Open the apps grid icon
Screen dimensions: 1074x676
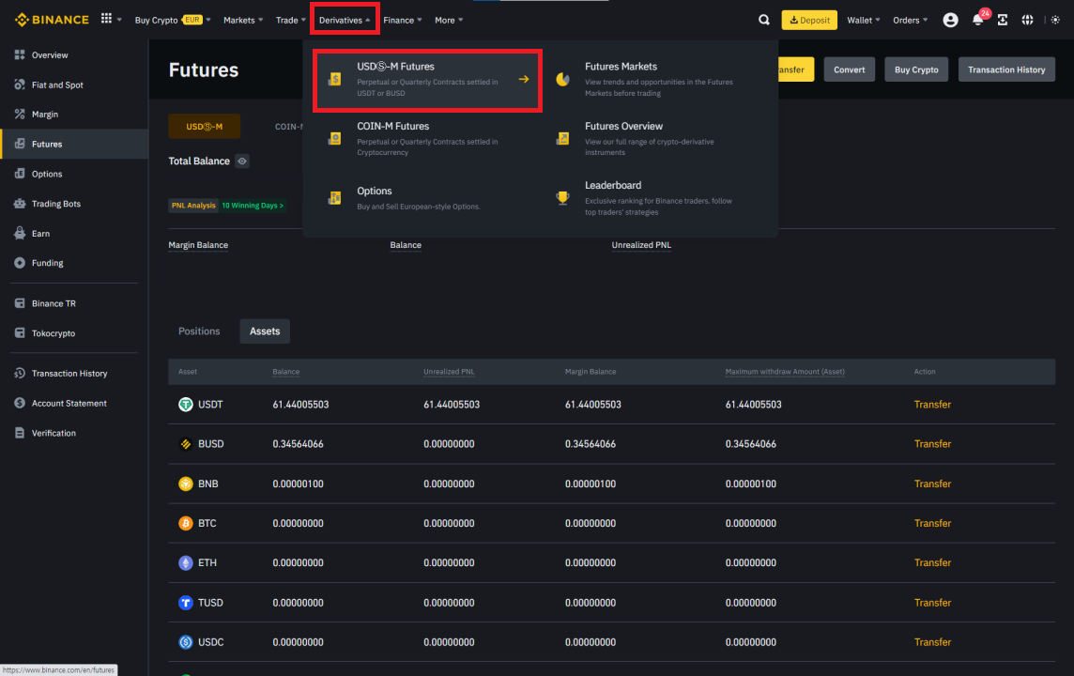coord(106,19)
